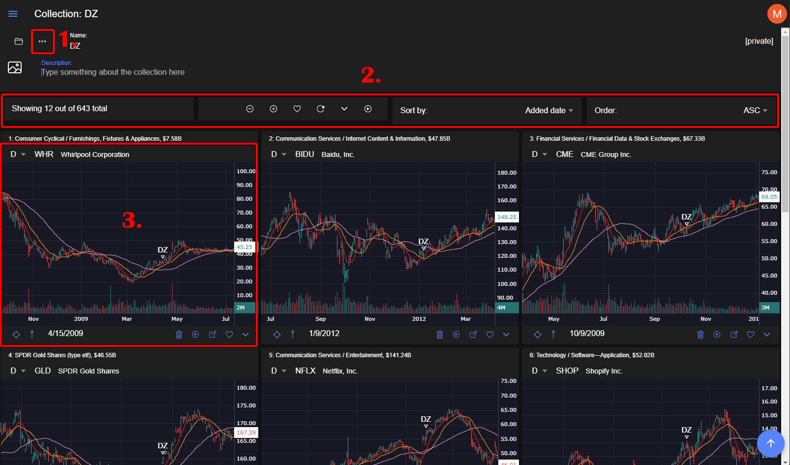Viewport: 790px width, 465px height.
Task: Click the toolbar play slideshow icon
Action: point(368,109)
